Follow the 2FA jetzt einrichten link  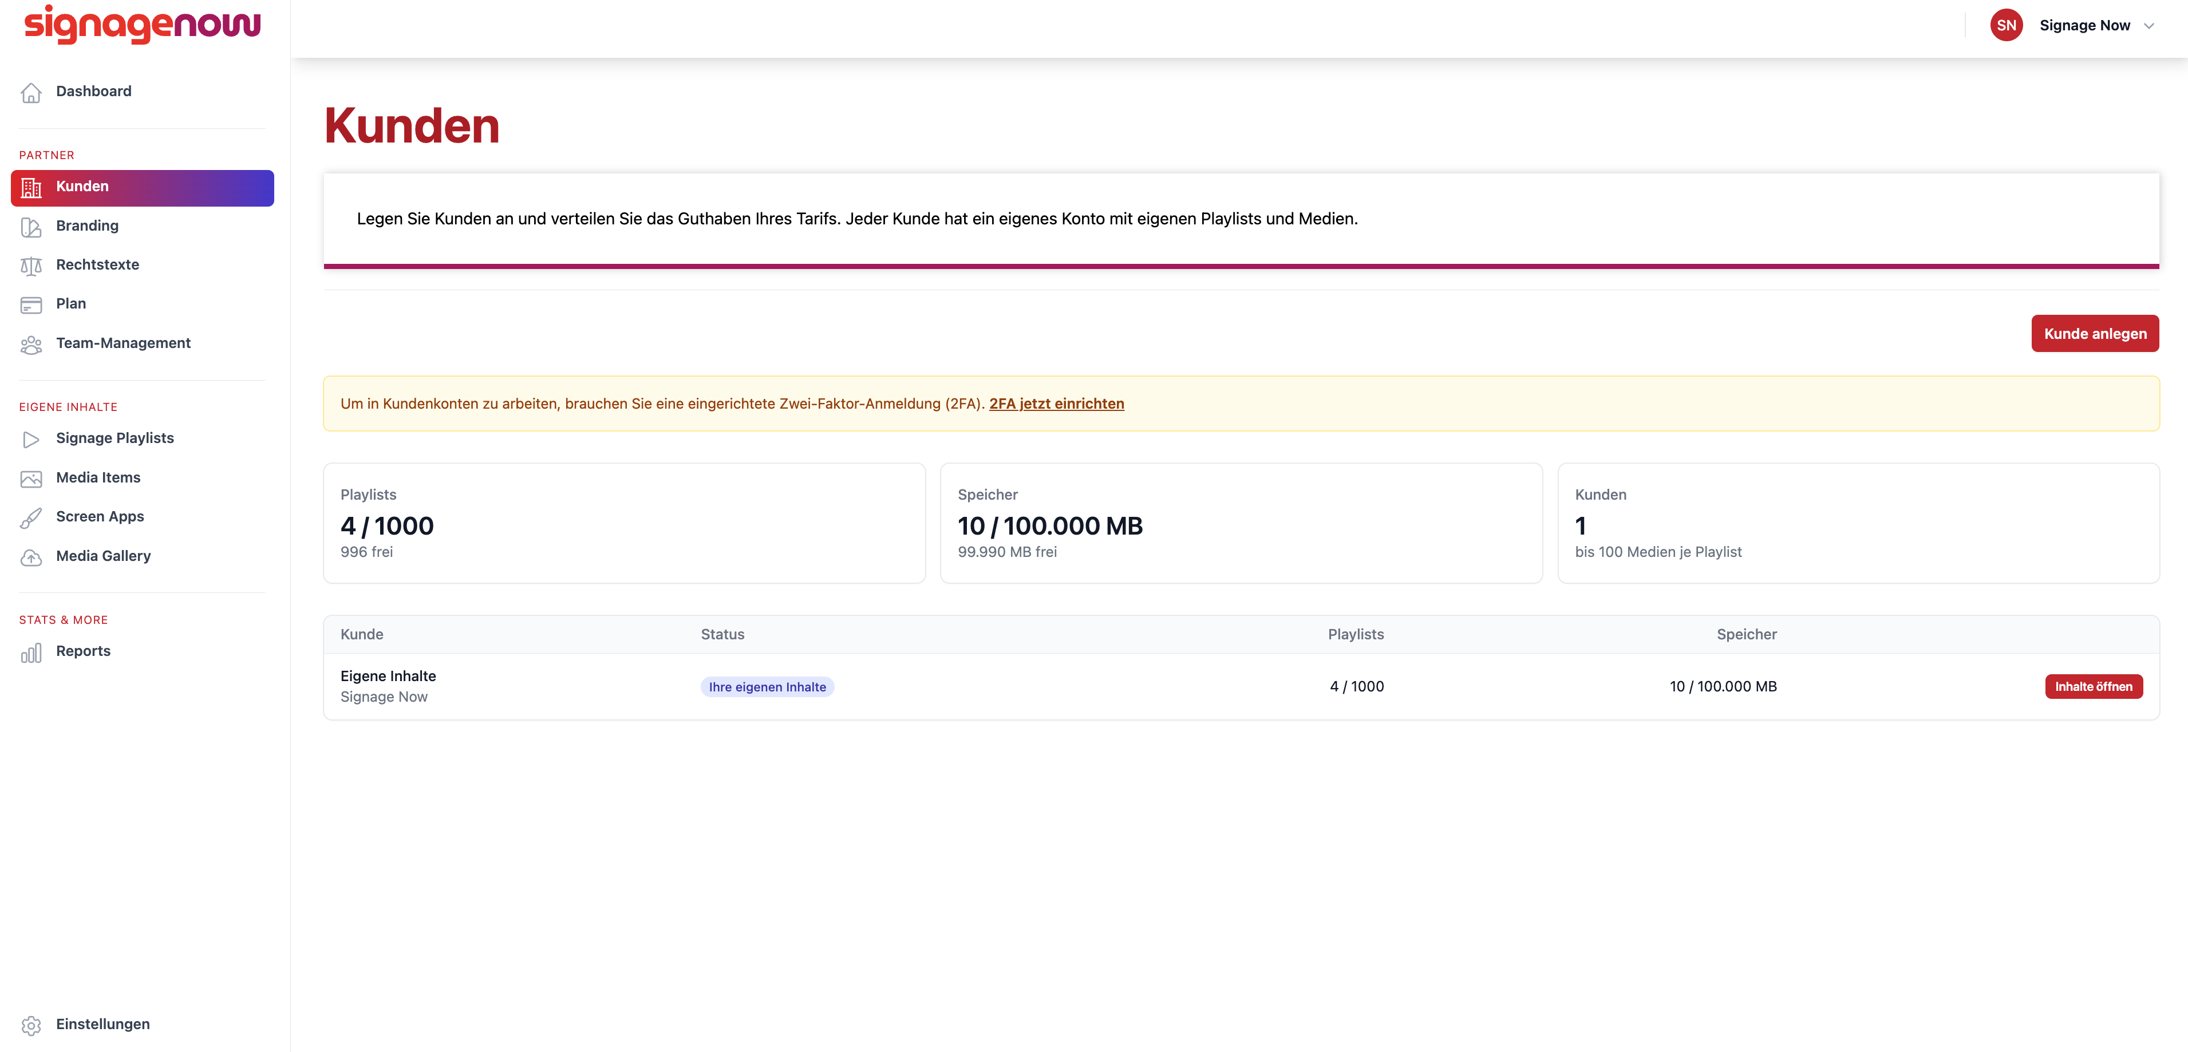pyautogui.click(x=1057, y=404)
